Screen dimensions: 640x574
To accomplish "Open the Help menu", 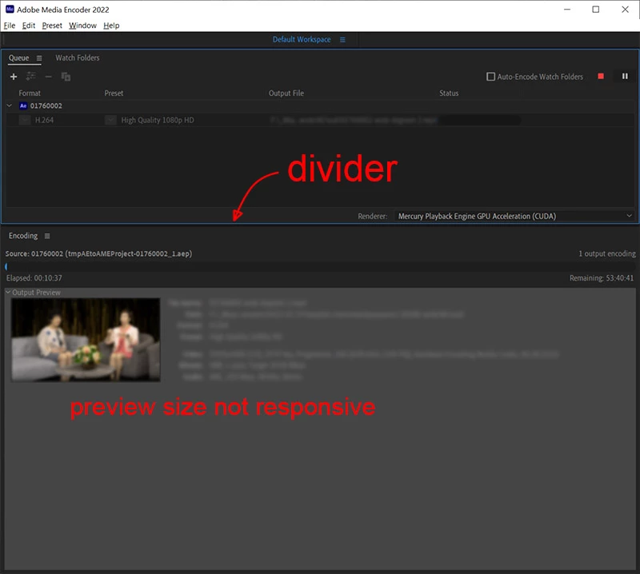I will (111, 26).
